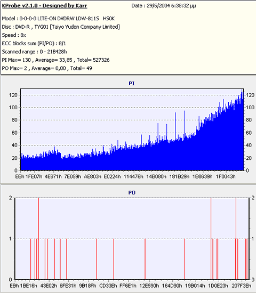Click the ECC blocks sum line
Viewport: 256px width, 293px height.
(x=34, y=44)
